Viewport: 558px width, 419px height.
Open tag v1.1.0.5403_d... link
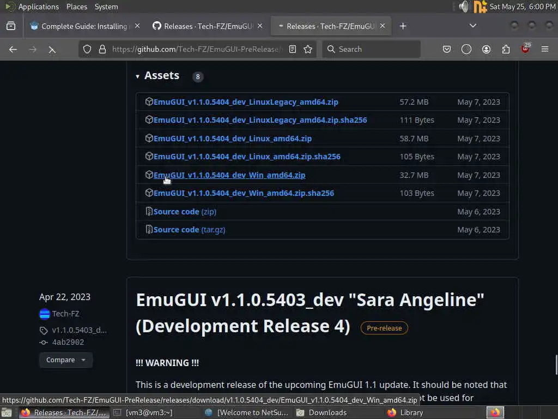click(x=79, y=330)
